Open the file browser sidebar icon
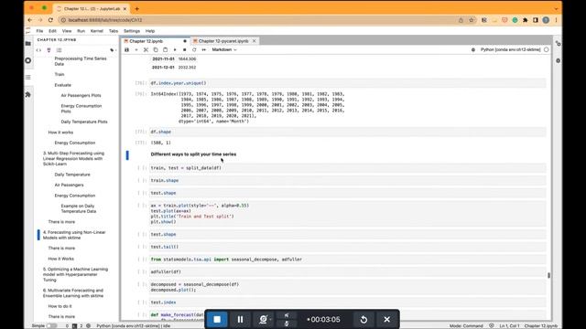 [28, 44]
